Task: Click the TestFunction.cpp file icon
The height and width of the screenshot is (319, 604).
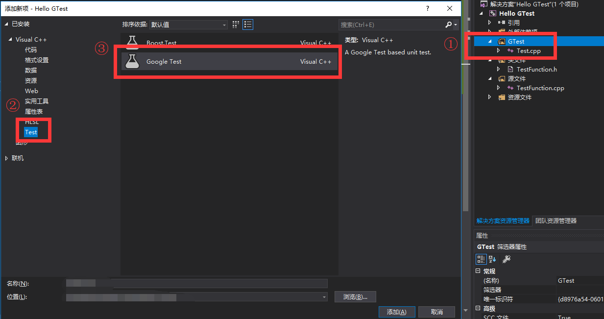Action: (x=510, y=88)
